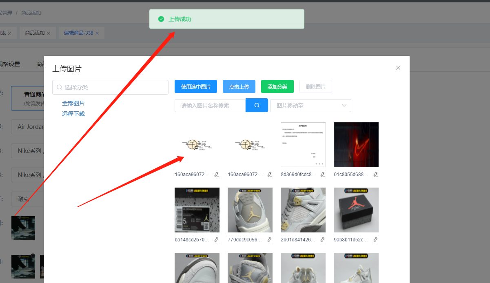The image size is (490, 283).
Task: Select the sneaker side thumbnail 2b01d841426
Action: tap(303, 210)
